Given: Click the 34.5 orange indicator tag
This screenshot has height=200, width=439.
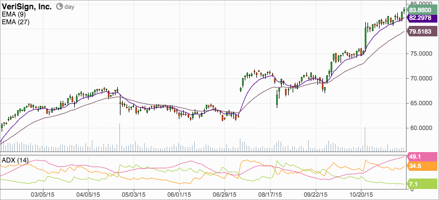Looking at the screenshot, I should coord(421,166).
